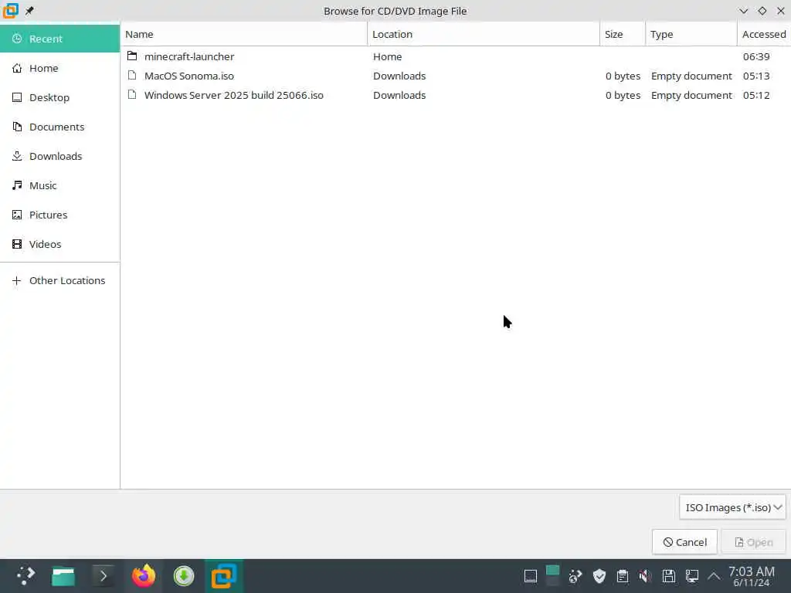Switch virtual desktop via pager
This screenshot has width=791, height=593.
553,576
